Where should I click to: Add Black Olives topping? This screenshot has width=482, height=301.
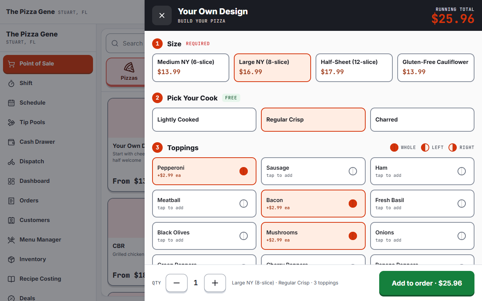(x=204, y=236)
